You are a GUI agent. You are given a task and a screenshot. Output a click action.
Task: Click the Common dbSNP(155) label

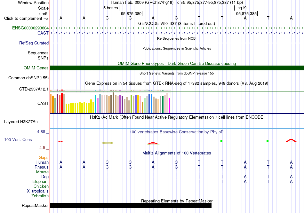[x=28, y=78]
